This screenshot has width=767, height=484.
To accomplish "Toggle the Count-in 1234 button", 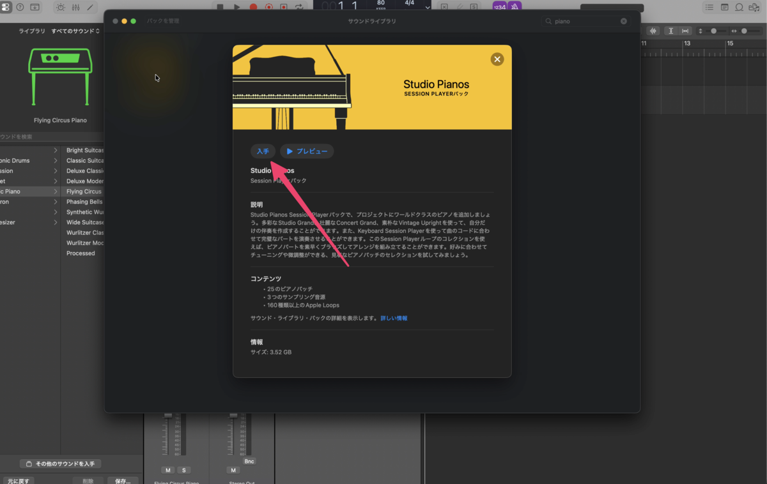I will pyautogui.click(x=499, y=7).
